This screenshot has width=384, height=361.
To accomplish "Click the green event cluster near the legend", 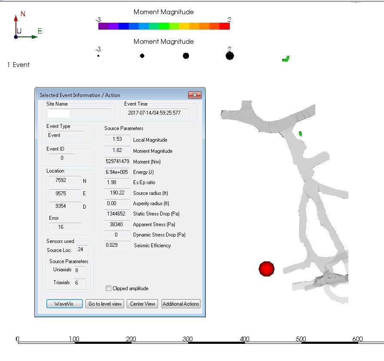I will (285, 59).
